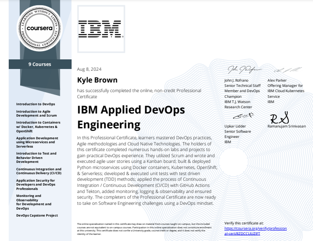Click the disclaimer paragraph at bottom
Screen dimensions: 313x241
(x=144, y=229)
